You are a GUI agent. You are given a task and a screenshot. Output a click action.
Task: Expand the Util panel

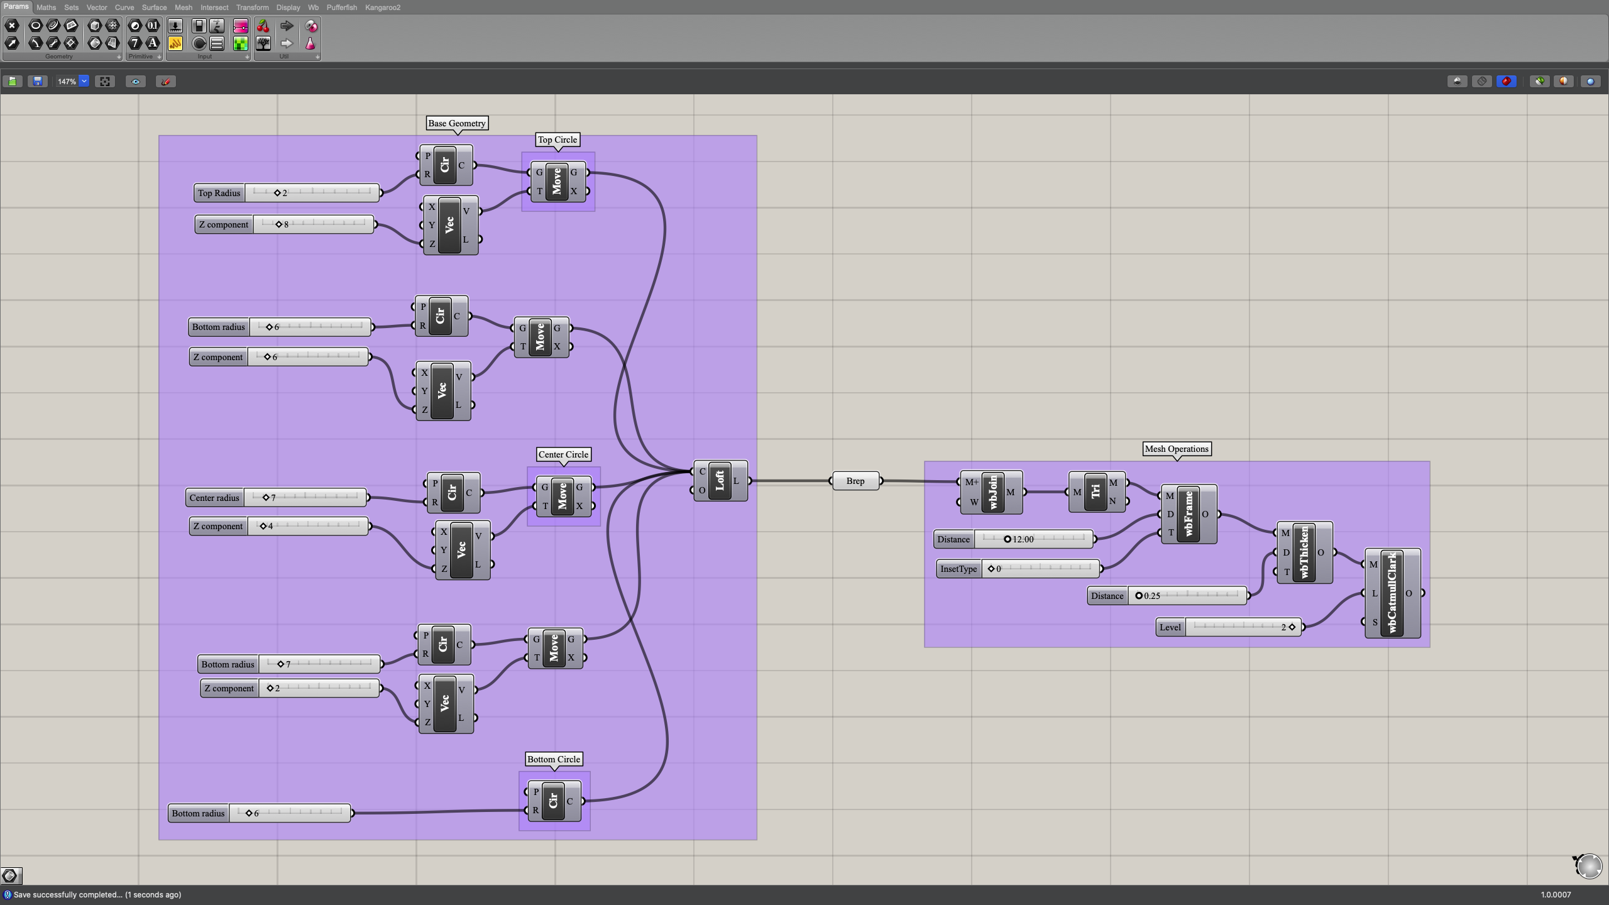pyautogui.click(x=317, y=57)
